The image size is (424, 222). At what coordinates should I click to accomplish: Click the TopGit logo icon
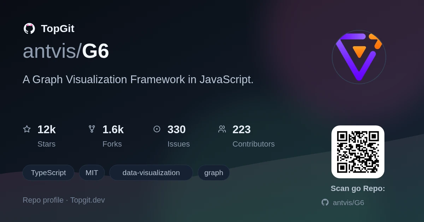(x=29, y=29)
